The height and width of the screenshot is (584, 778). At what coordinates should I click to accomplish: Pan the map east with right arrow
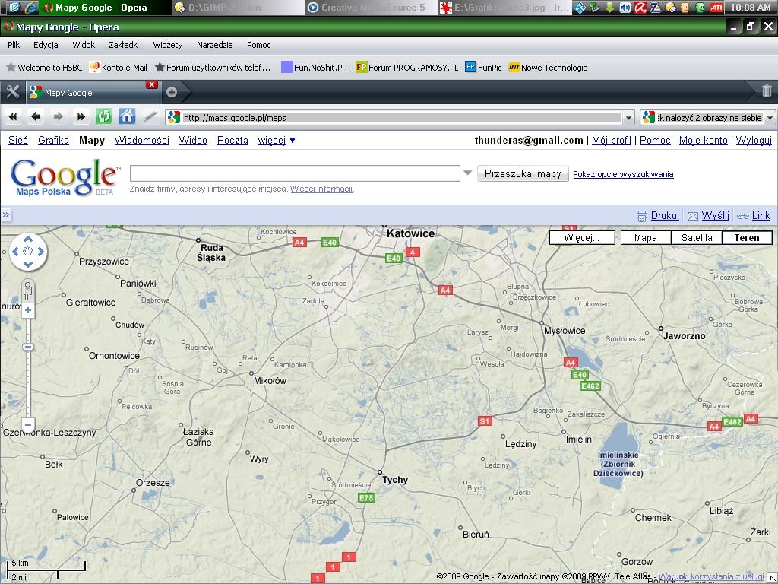point(41,252)
